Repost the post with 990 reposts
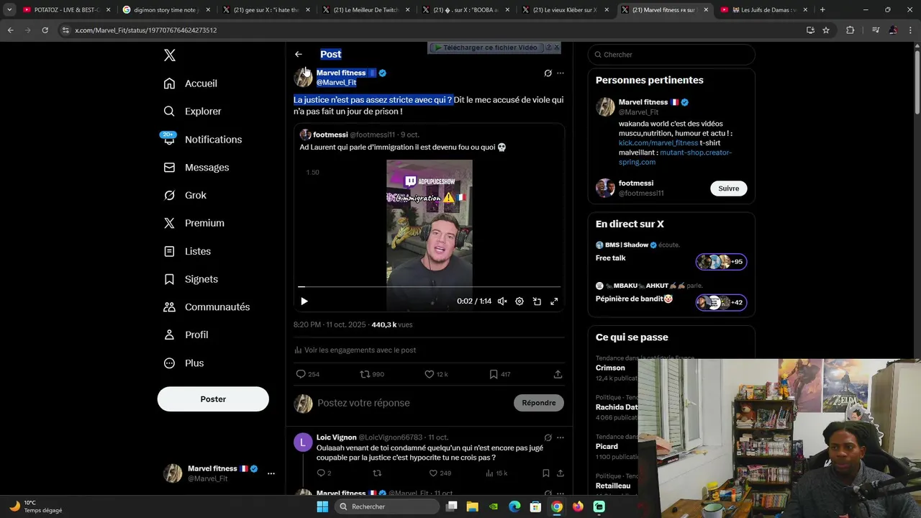Viewport: 921px width, 518px height. (372, 374)
